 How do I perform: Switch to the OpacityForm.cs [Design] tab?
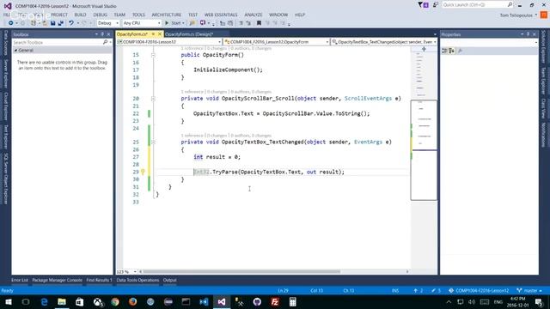pyautogui.click(x=189, y=34)
